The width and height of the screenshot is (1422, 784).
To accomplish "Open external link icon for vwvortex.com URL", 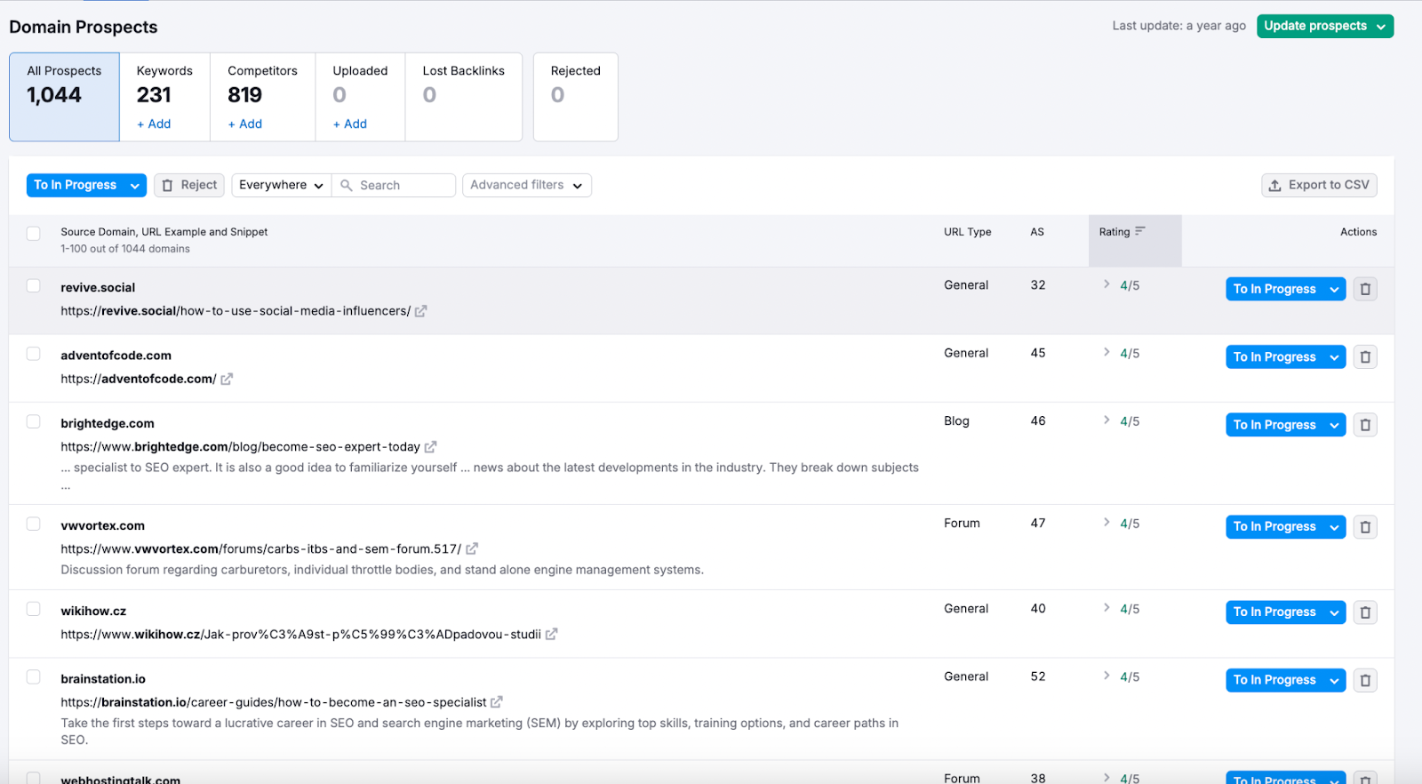I will coord(472,549).
